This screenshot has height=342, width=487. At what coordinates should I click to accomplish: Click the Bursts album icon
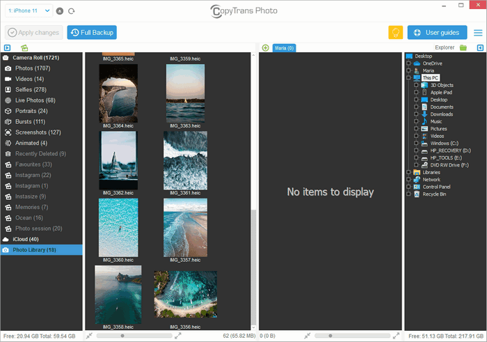click(8, 122)
